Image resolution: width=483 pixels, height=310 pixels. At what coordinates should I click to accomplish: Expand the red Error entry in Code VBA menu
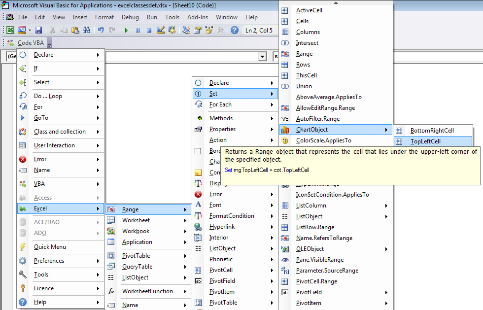click(x=61, y=159)
